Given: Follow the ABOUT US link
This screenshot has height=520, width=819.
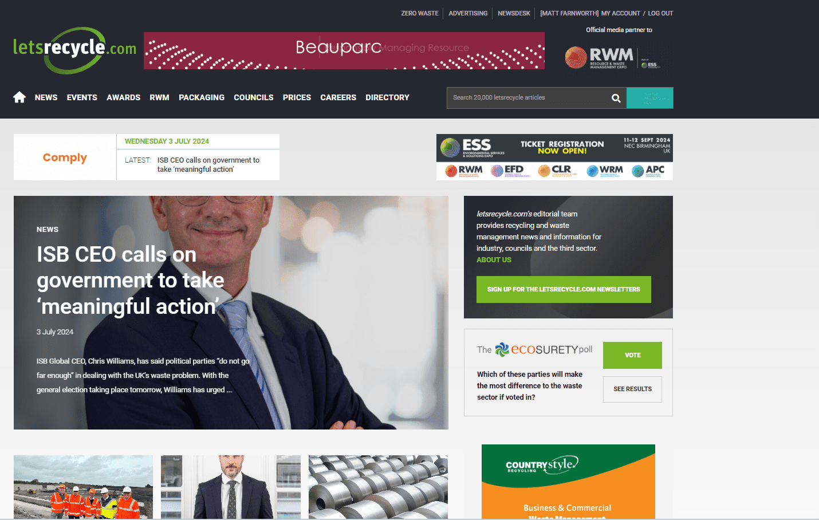Looking at the screenshot, I should [494, 260].
